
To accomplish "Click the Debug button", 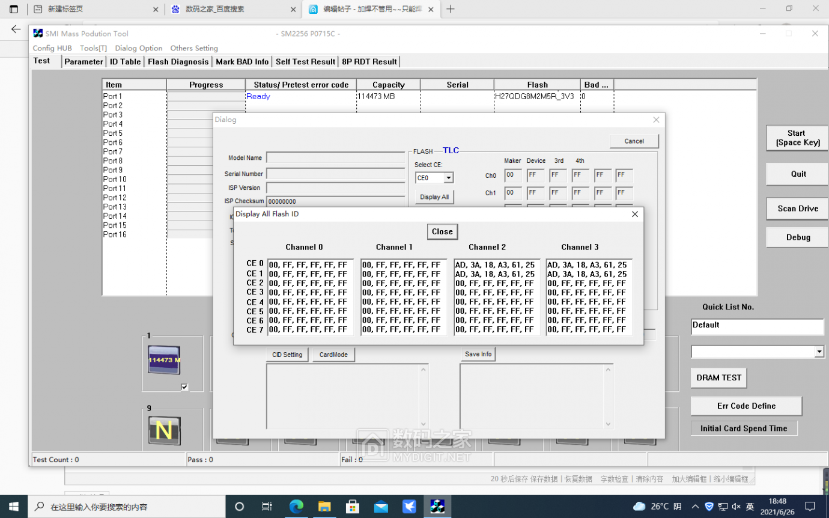I will tap(796, 237).
